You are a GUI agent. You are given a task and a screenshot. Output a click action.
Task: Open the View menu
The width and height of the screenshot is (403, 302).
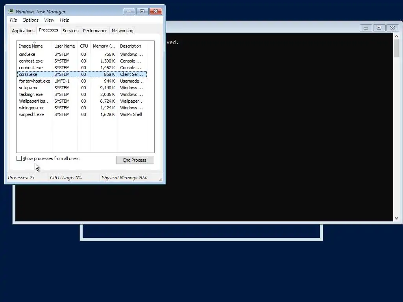pyautogui.click(x=49, y=20)
